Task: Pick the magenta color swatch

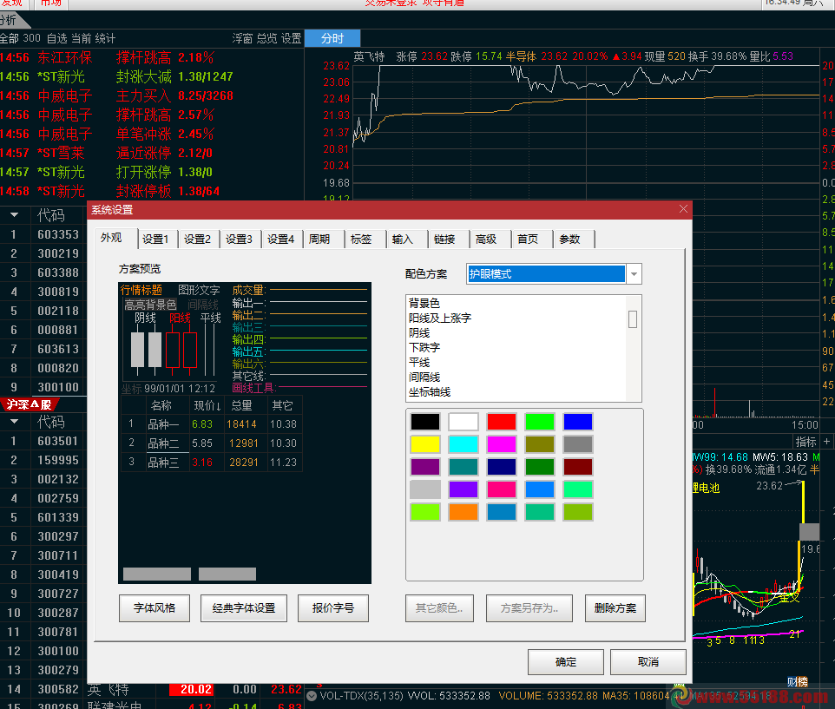Action: point(502,444)
